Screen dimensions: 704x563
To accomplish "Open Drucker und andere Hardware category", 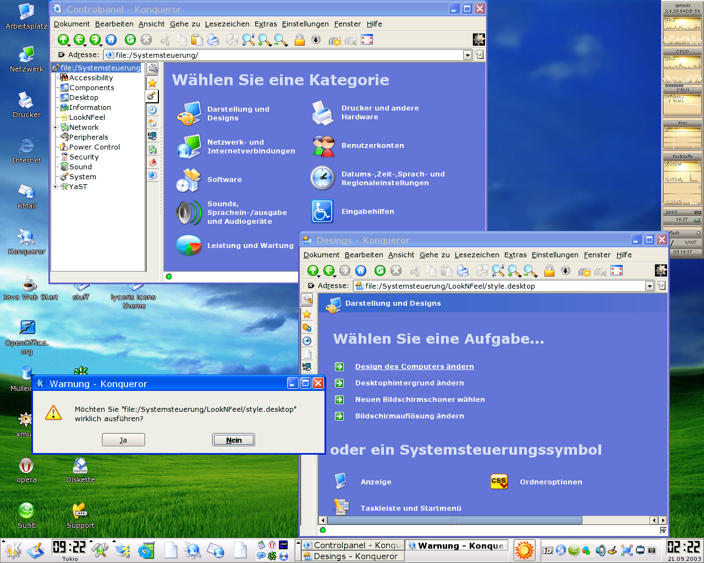I will point(365,113).
